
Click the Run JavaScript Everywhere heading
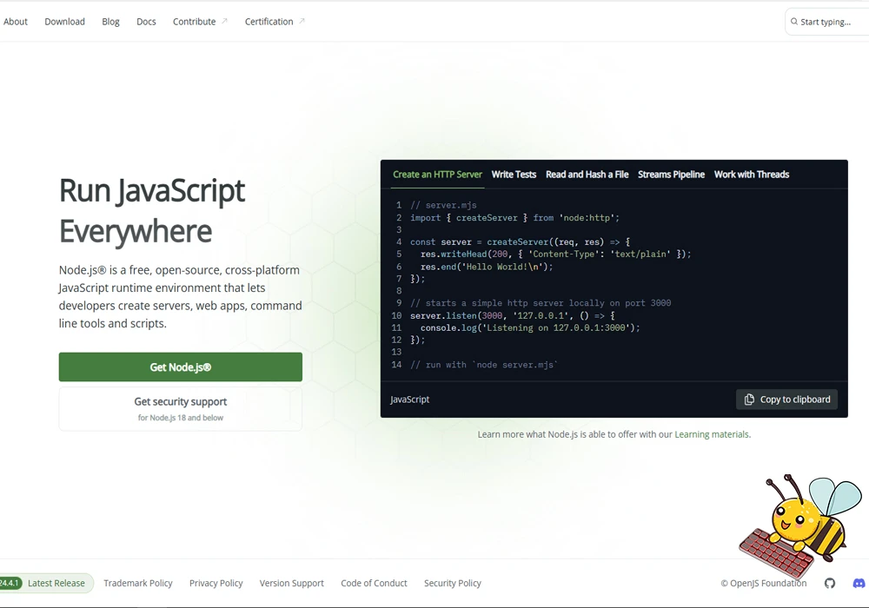[x=152, y=210]
